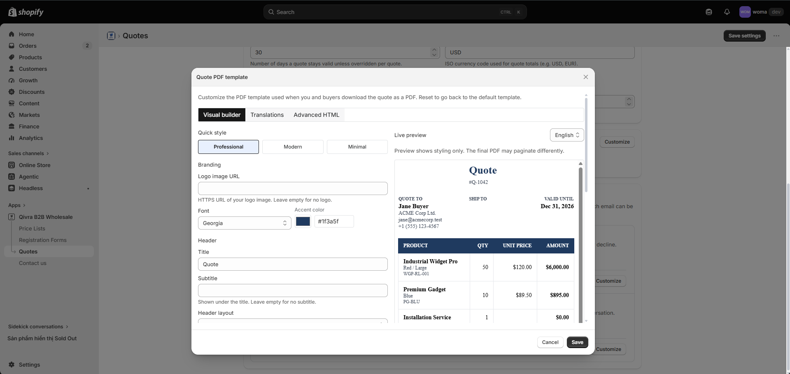Expand the Apps section
This screenshot has height=374, width=790.
pyautogui.click(x=17, y=205)
